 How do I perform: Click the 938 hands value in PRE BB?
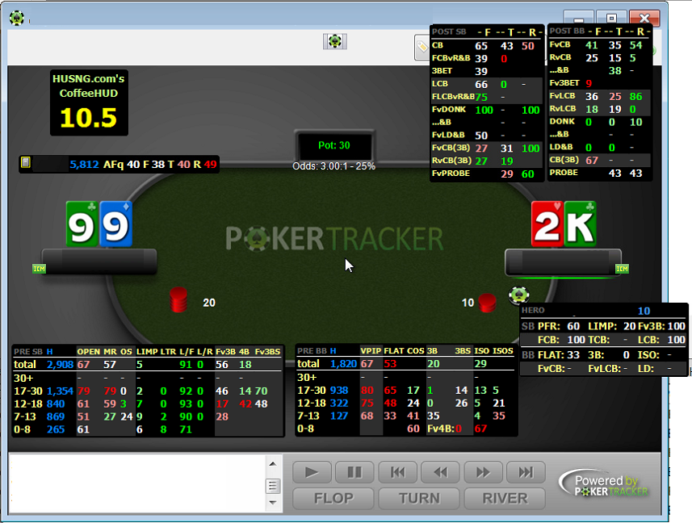click(339, 391)
